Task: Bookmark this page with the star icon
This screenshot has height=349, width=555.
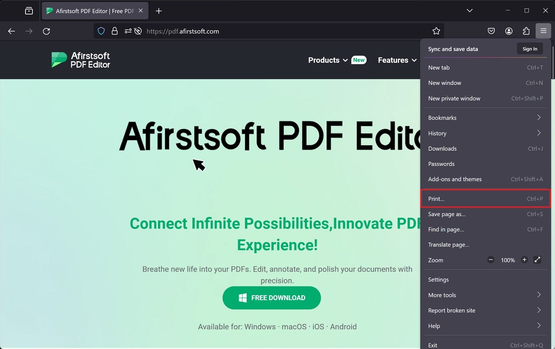Action: (x=436, y=31)
